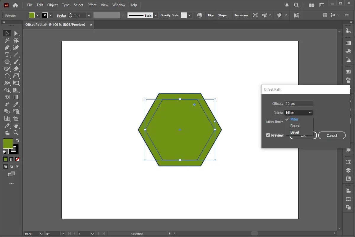Viewport: 355px width, 237px height.
Task: Set paint mode to Gradient
Action: point(11,159)
